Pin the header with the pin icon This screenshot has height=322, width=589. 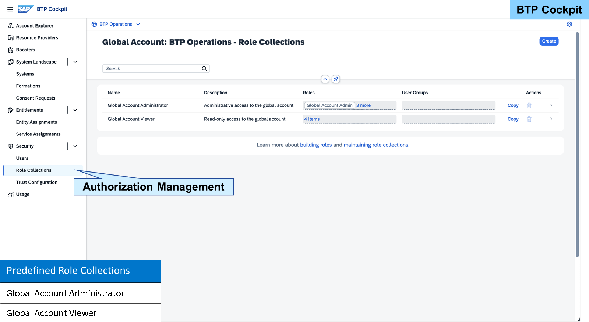(336, 79)
